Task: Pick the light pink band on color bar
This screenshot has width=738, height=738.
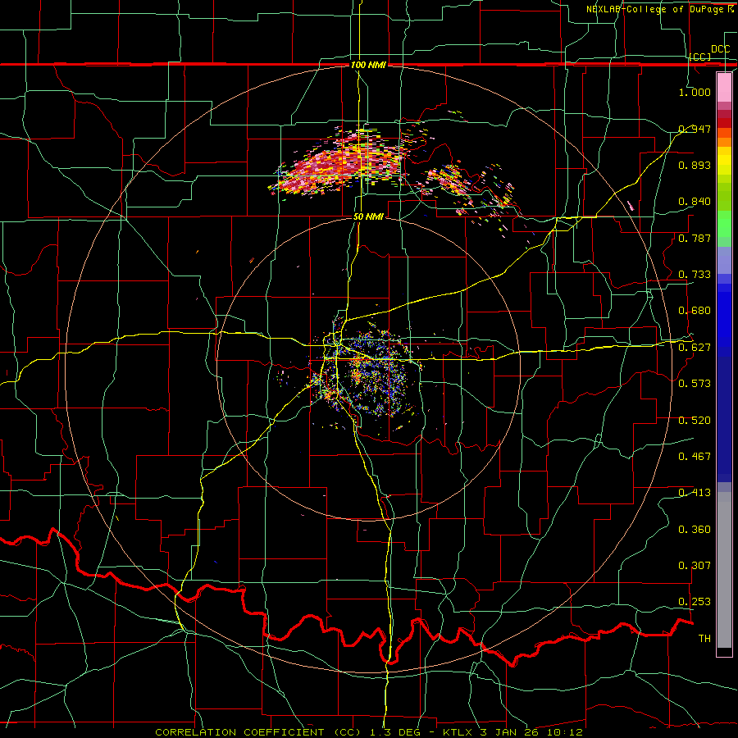Action: pyautogui.click(x=724, y=87)
